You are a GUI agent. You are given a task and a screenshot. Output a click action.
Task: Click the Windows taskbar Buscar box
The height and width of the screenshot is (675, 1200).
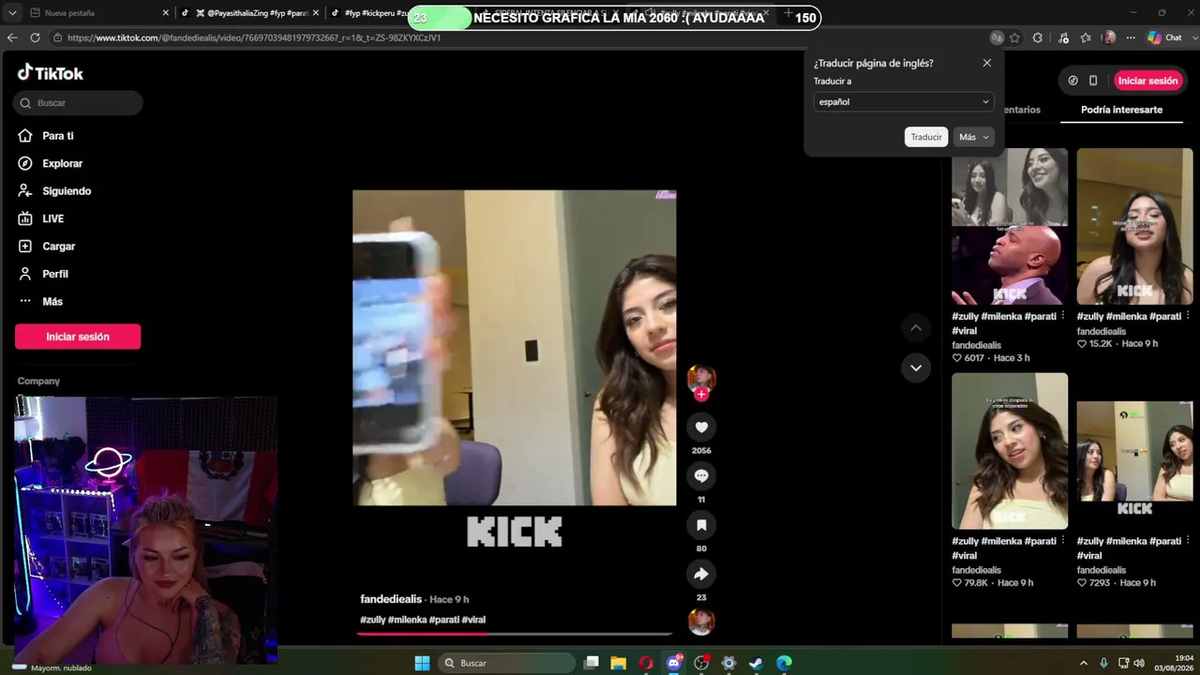(x=506, y=663)
